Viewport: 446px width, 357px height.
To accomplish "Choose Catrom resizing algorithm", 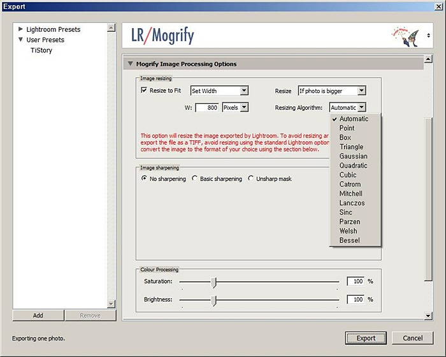I will (355, 184).
